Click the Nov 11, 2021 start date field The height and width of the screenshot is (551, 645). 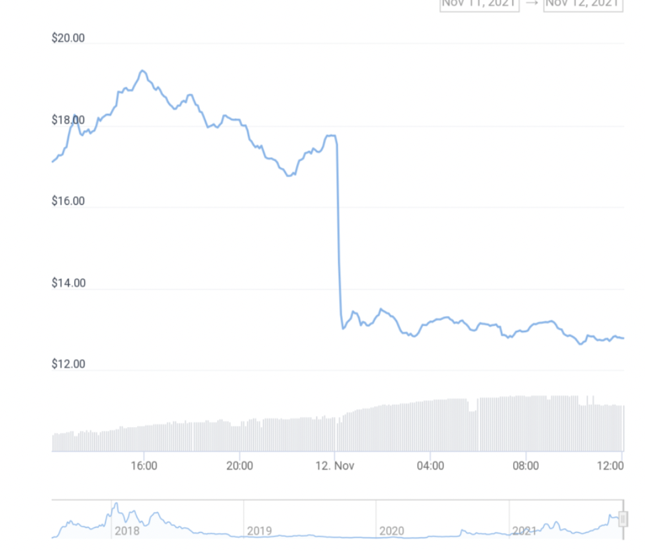(479, 4)
